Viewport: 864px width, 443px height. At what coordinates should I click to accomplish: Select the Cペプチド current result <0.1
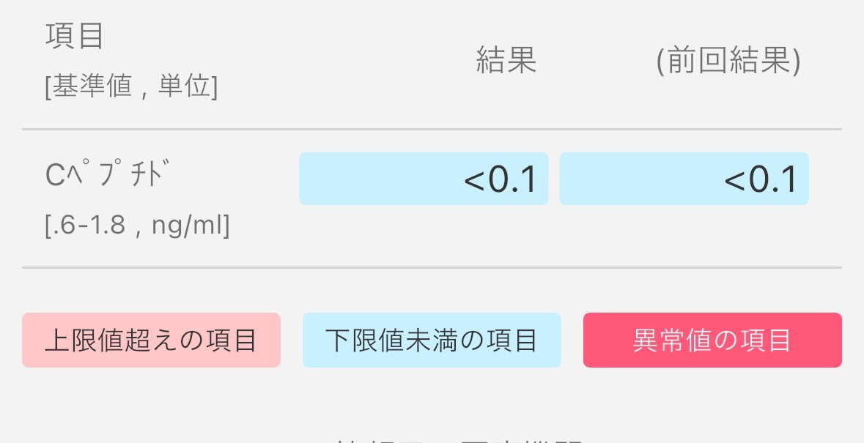500,179
